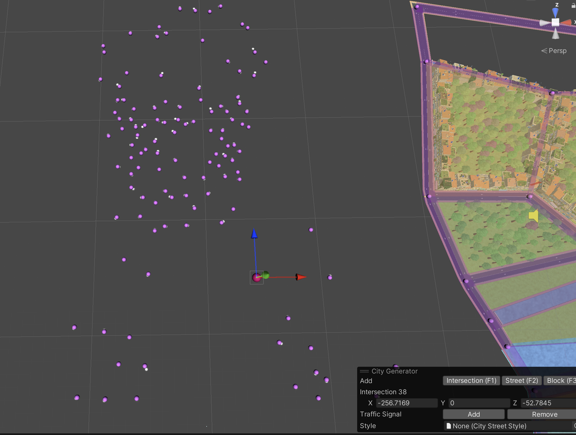Image resolution: width=576 pixels, height=435 pixels.
Task: Click the Traffic Signal label
Action: point(380,414)
